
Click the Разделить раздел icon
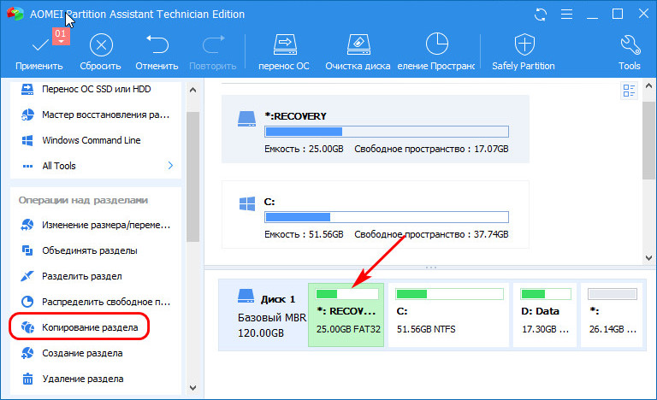(27, 276)
